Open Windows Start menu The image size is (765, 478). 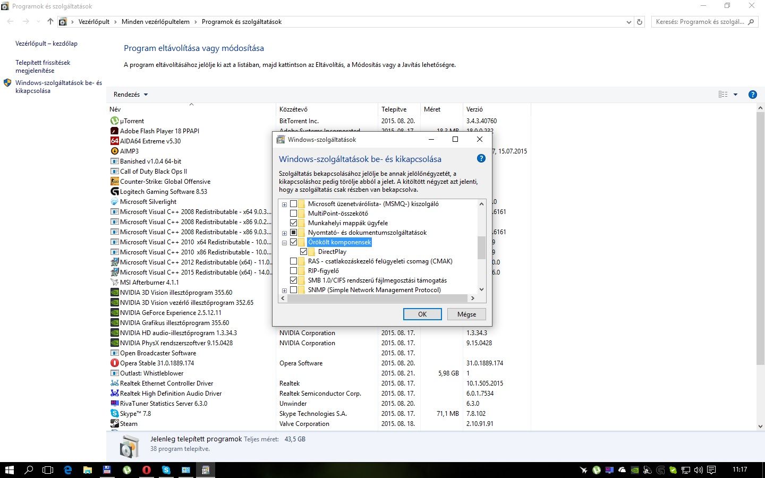9,470
